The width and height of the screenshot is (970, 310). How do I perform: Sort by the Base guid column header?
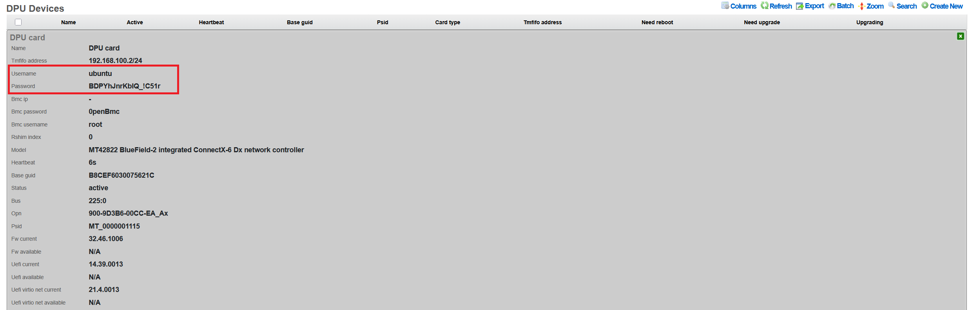299,22
